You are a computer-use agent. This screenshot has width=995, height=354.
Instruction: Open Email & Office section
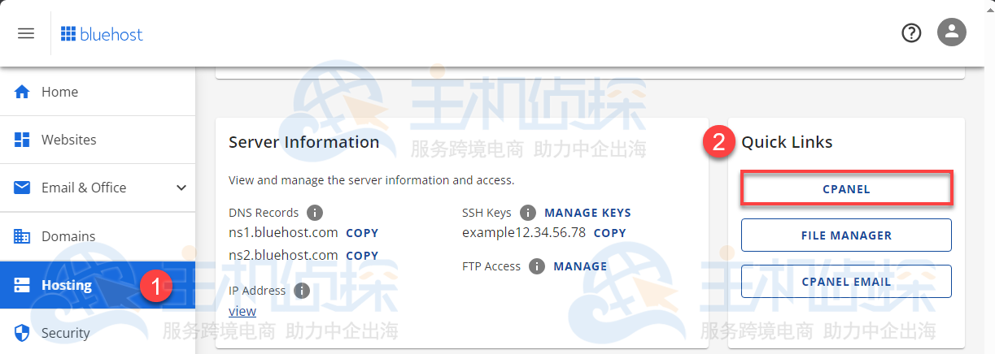98,188
